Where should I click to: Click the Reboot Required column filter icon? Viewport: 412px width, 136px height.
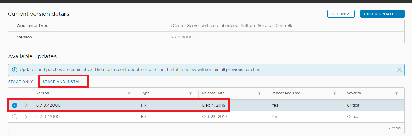click(x=335, y=94)
